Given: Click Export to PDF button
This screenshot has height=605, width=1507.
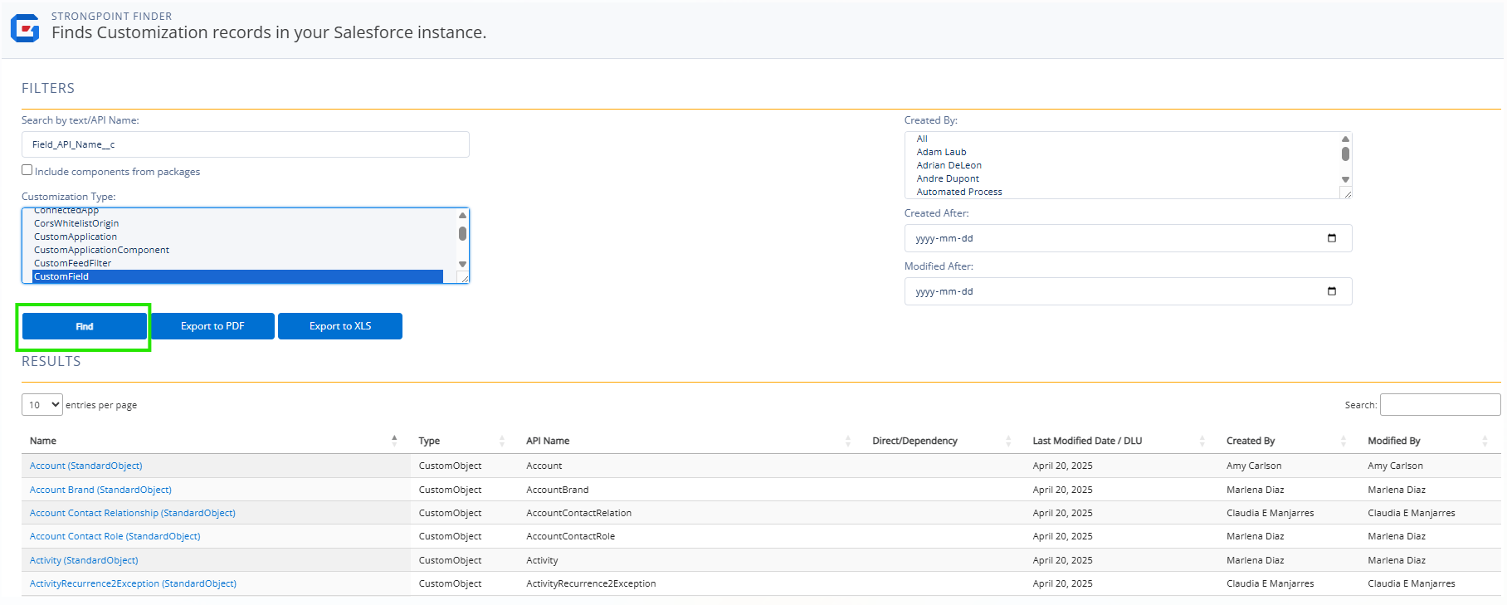Looking at the screenshot, I should click(212, 326).
